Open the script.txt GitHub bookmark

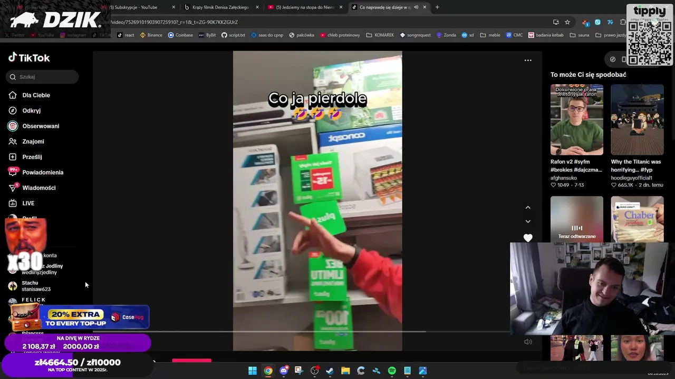click(x=233, y=35)
